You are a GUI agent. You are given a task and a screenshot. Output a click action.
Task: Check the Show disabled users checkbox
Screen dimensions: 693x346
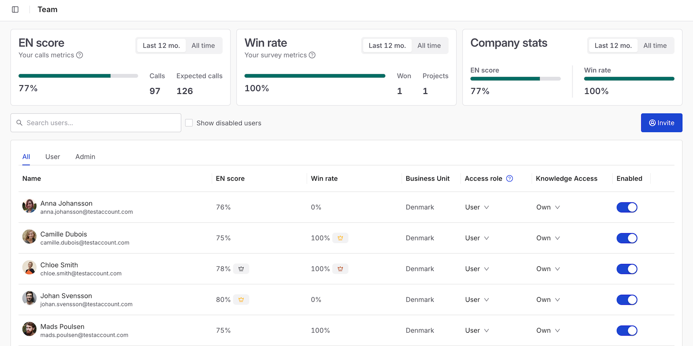tap(189, 123)
